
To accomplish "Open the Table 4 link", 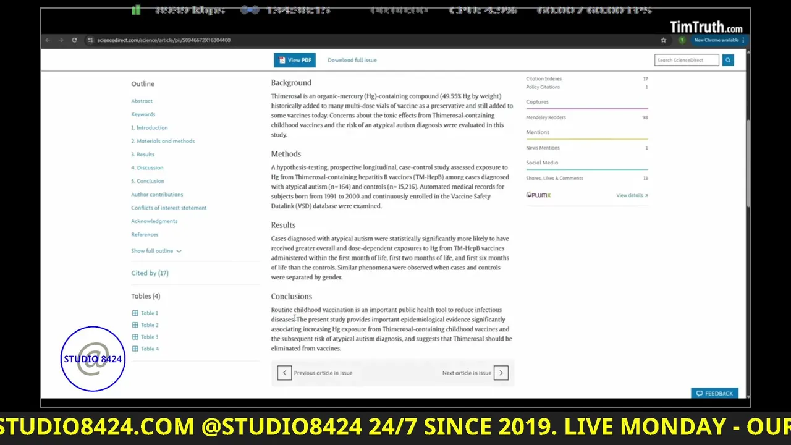I will point(150,349).
